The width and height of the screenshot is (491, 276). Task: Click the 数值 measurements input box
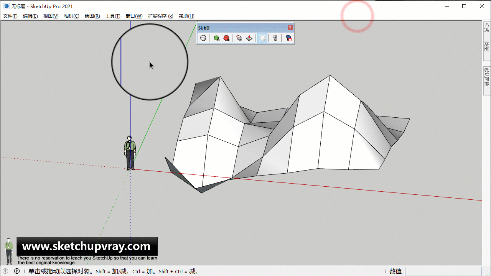click(443, 271)
